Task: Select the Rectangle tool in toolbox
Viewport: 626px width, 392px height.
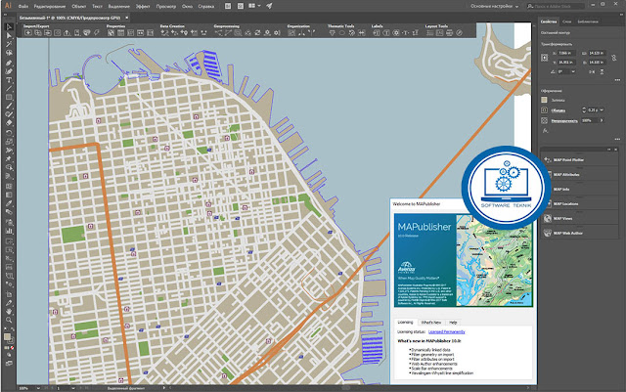Action: pos(9,97)
